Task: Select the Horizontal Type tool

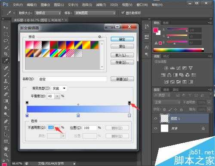Action: [x=6, y=128]
